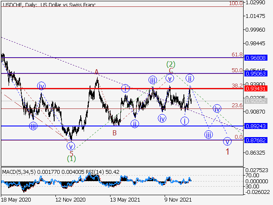Click the 23.6 Fibonacci level label
273x205 pixels.
tap(237, 105)
